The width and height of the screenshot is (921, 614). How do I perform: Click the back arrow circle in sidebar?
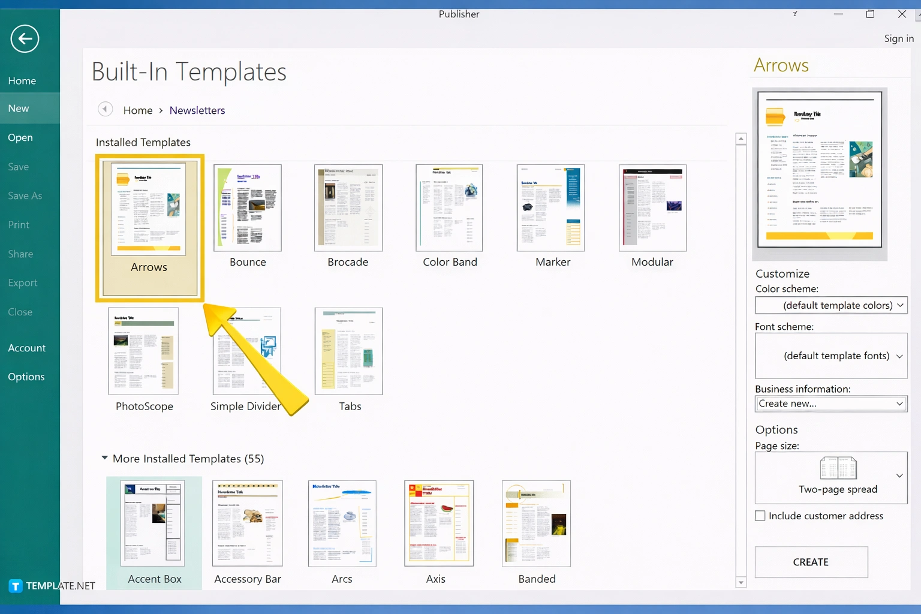click(x=25, y=39)
